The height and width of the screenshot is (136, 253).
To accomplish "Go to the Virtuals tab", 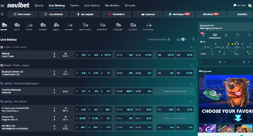I will coord(130,5).
